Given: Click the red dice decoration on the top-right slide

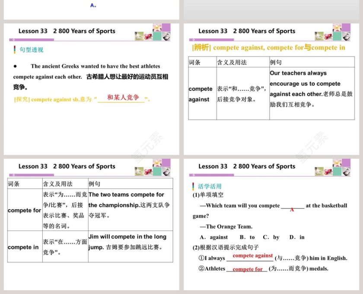Looking at the screenshot, I should pos(327,36).
